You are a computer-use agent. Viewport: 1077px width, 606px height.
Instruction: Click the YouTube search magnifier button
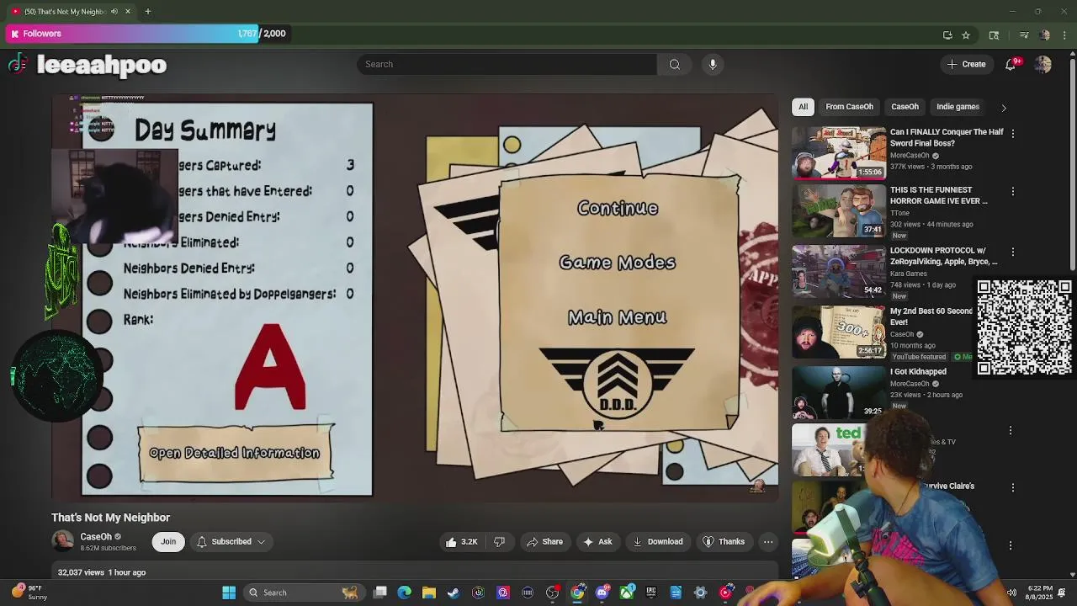[675, 64]
